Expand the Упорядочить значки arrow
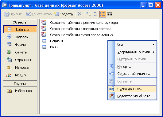The height and width of the screenshot is (117, 163). pos(153,52)
